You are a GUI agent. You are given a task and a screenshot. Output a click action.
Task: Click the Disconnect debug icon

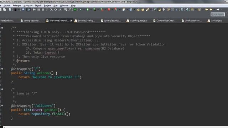coord(47,10)
